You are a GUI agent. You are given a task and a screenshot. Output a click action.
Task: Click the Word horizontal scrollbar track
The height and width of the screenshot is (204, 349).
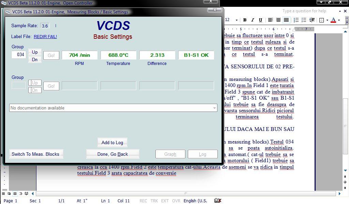point(186,193)
